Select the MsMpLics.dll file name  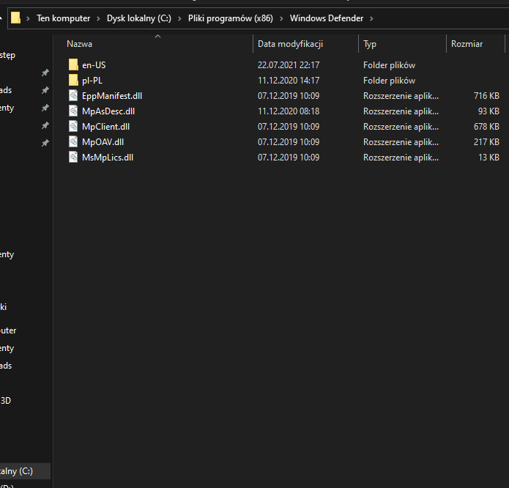tap(108, 158)
